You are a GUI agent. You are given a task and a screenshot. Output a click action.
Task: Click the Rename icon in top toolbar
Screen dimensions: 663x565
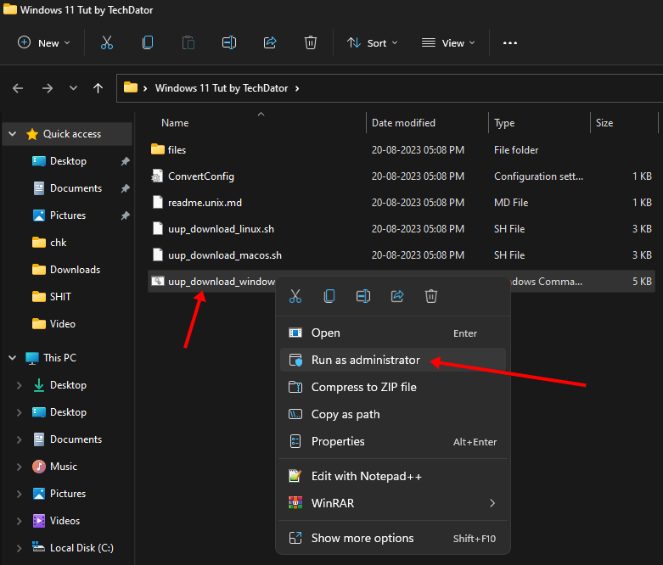[229, 42]
